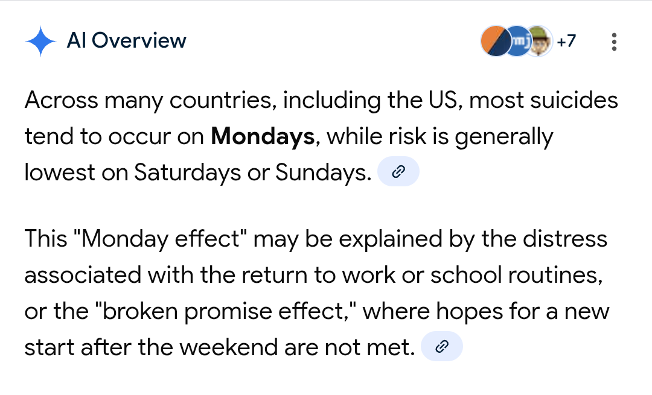
Task: Open source link chip after 'Sundays.'
Action: click(398, 173)
